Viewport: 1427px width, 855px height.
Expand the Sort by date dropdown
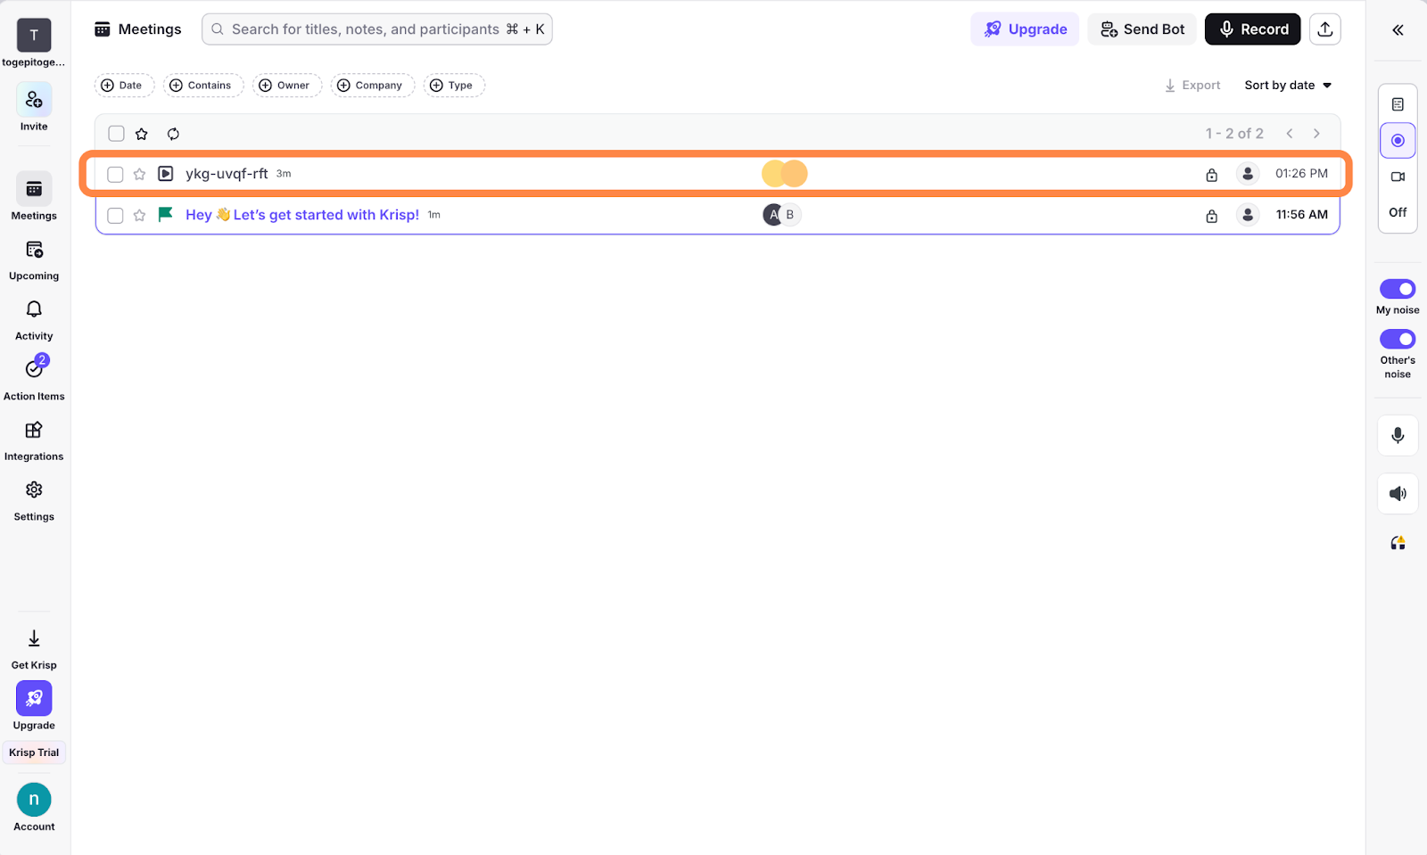pyautogui.click(x=1287, y=86)
